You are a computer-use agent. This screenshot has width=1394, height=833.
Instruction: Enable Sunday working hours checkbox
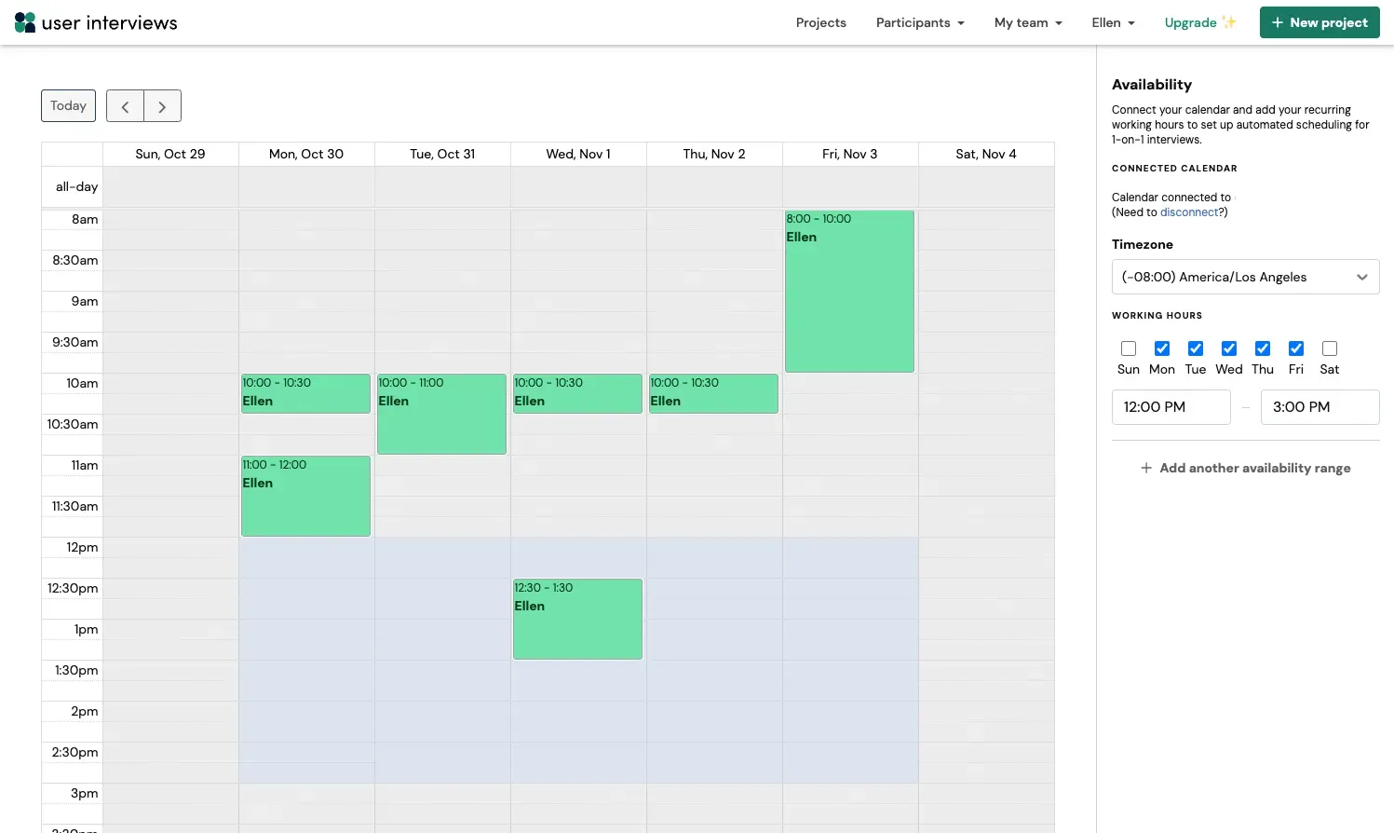pyautogui.click(x=1128, y=348)
